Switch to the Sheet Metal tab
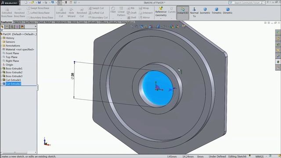Image resolution: width=281 pixels, height=158 pixels. pos(45,22)
